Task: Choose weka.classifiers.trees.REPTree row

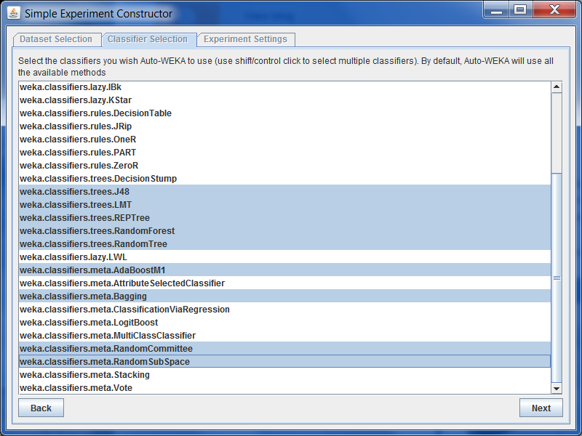Action: tap(284, 217)
